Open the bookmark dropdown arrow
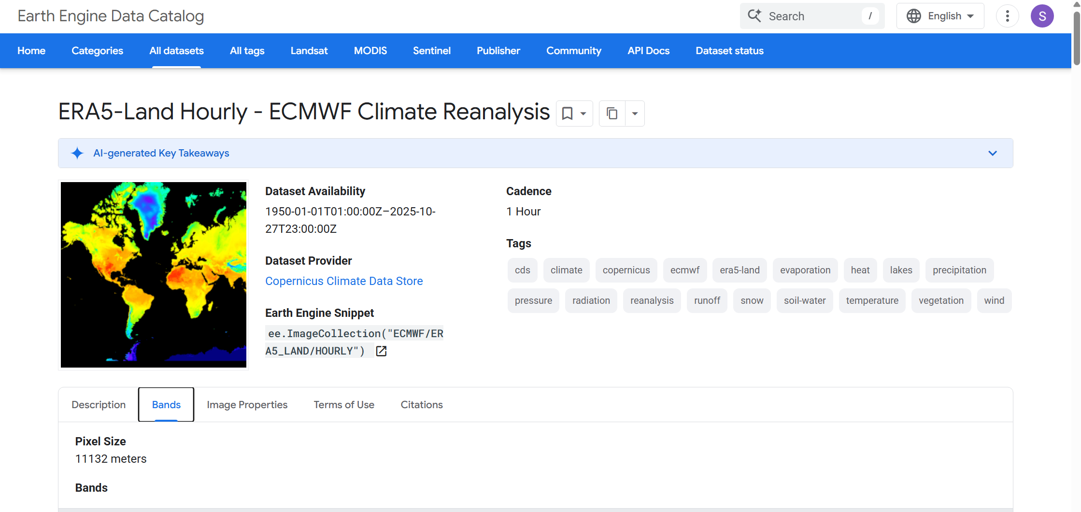Viewport: 1081px width, 512px height. pyautogui.click(x=583, y=114)
